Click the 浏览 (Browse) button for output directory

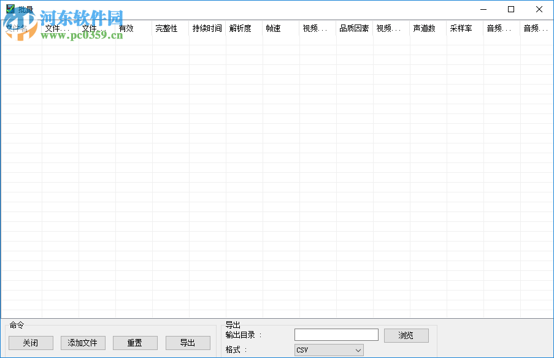(406, 335)
